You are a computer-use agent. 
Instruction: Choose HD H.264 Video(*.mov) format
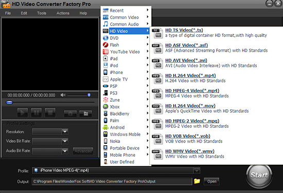coord(190,106)
